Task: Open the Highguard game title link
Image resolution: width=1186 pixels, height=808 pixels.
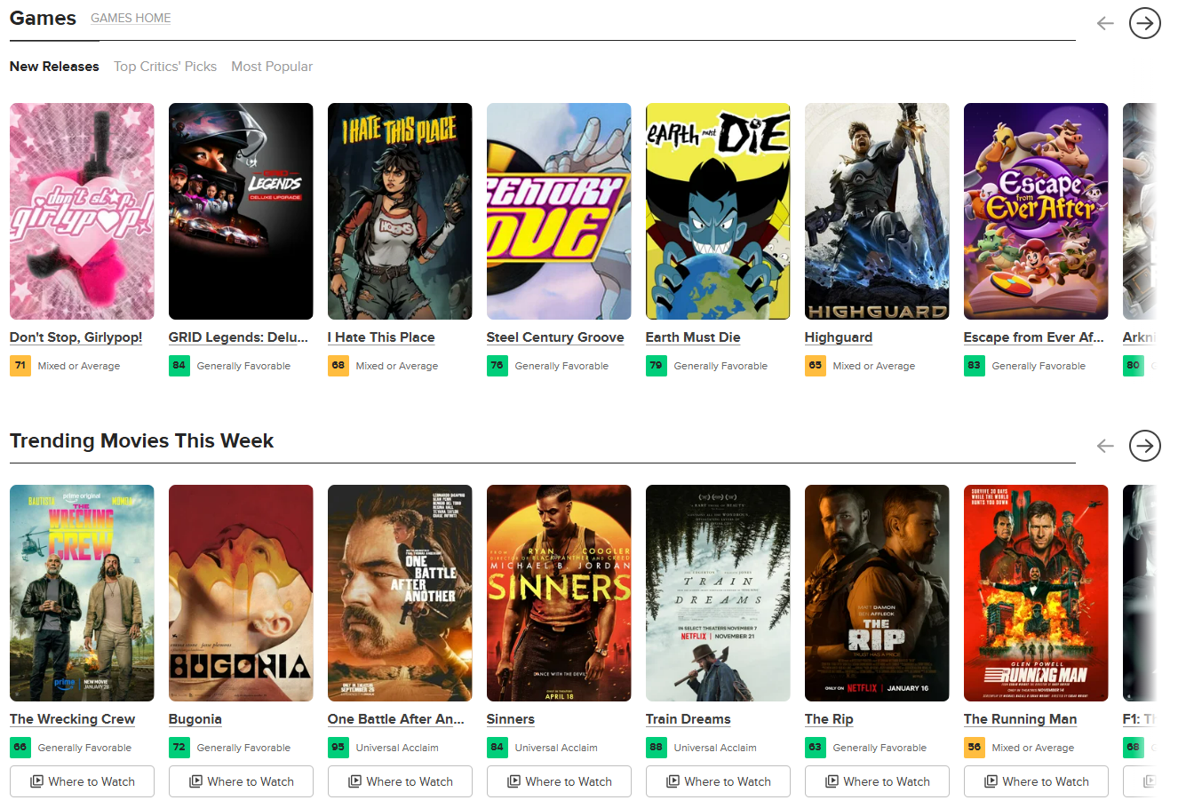Action: point(838,337)
